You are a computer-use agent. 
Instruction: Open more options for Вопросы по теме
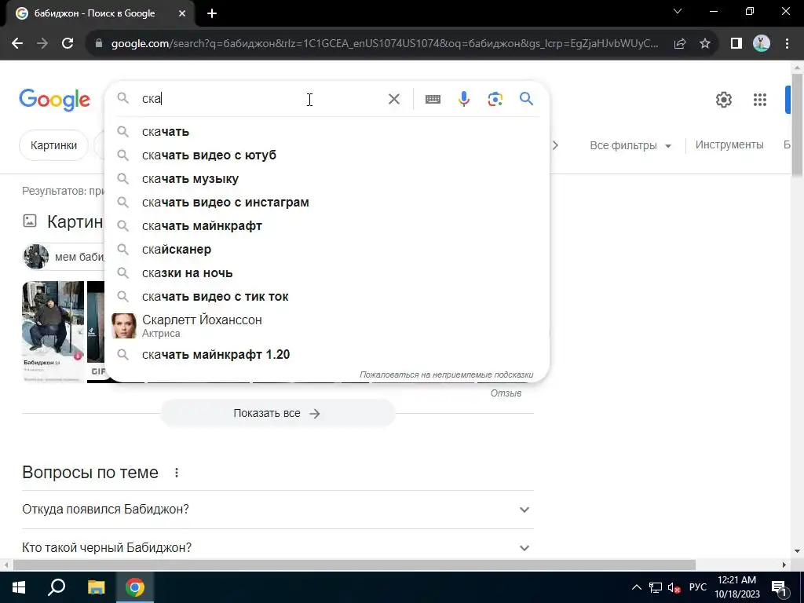tap(177, 472)
